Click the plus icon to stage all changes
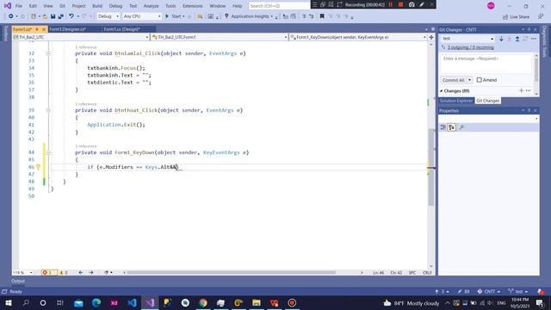The image size is (551, 310). coord(522,90)
